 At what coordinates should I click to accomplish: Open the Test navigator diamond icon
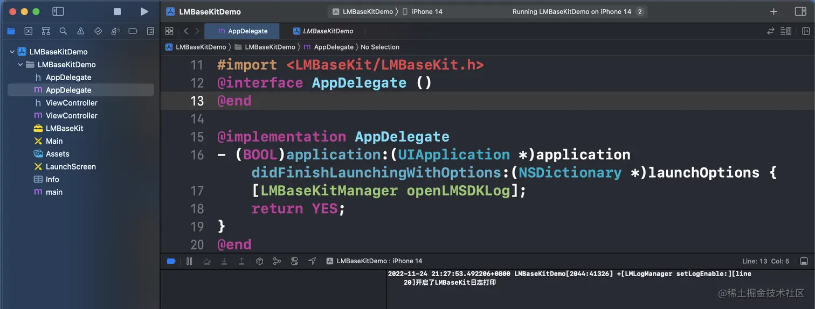[98, 31]
